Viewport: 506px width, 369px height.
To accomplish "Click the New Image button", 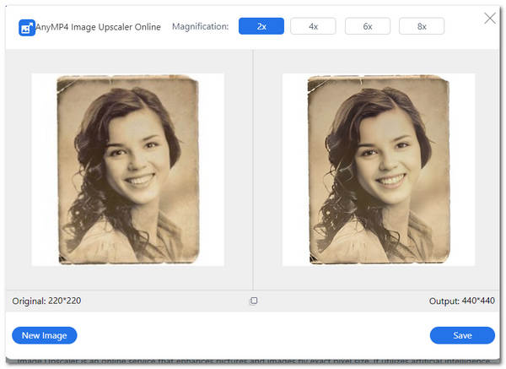I will tap(45, 335).
